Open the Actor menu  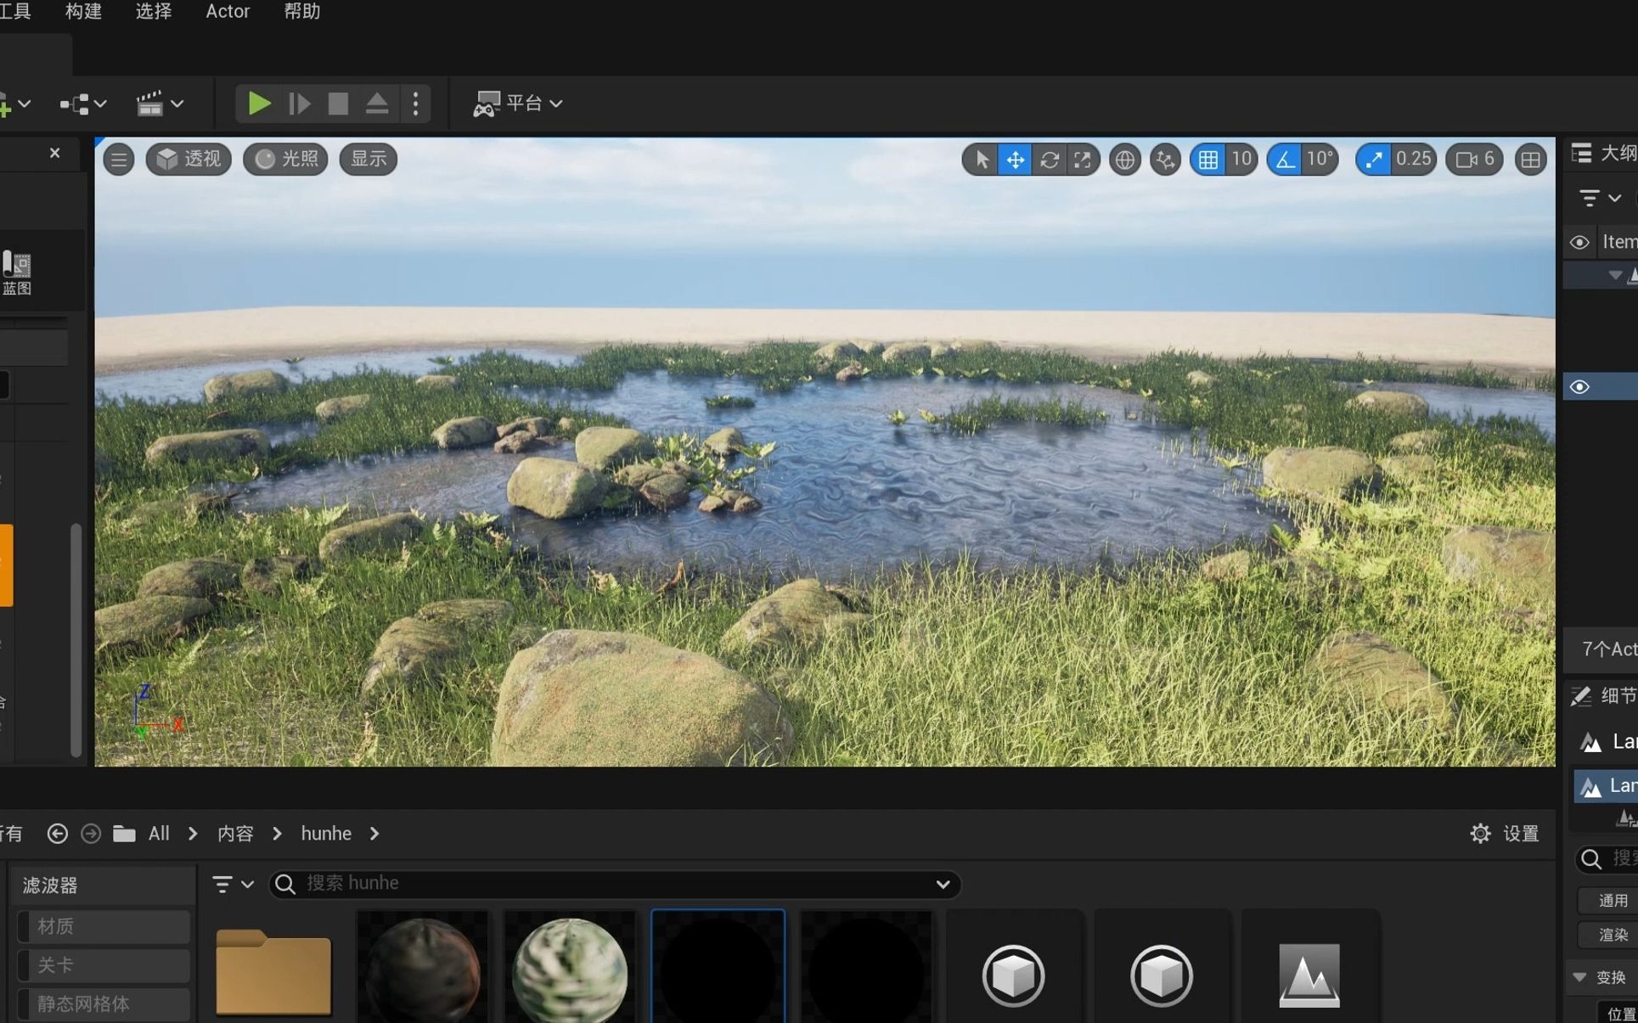[x=228, y=12]
